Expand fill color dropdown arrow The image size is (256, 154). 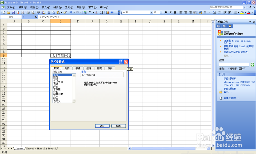245,12
